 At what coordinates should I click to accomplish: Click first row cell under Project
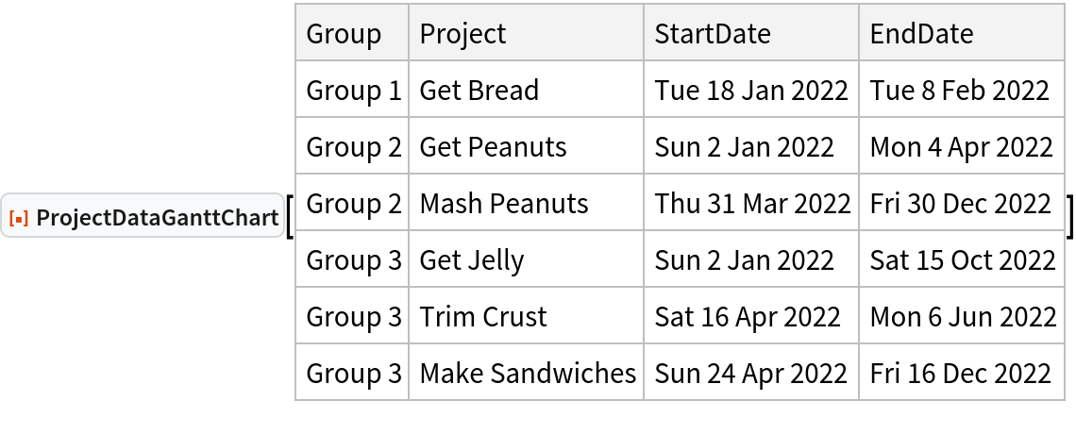point(526,90)
